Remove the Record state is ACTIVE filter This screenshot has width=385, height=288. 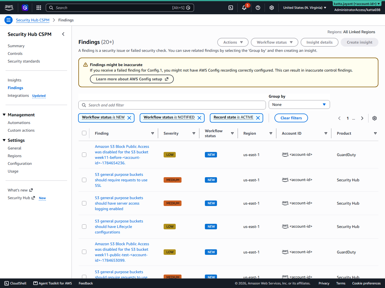258,118
